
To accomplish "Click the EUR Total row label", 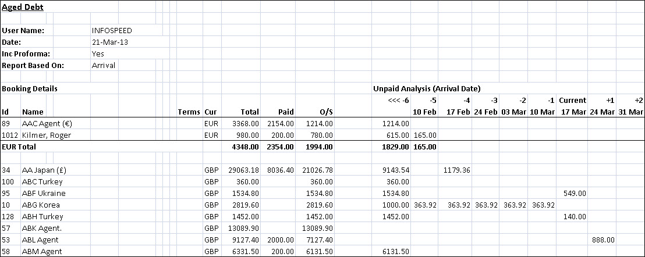I will 19,147.
